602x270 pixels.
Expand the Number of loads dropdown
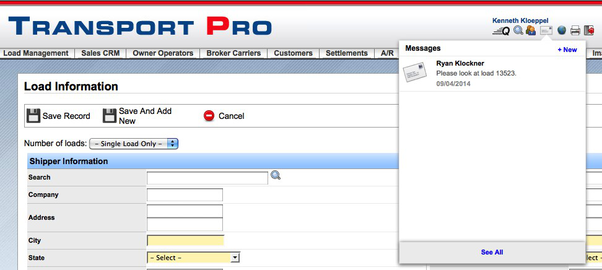134,144
